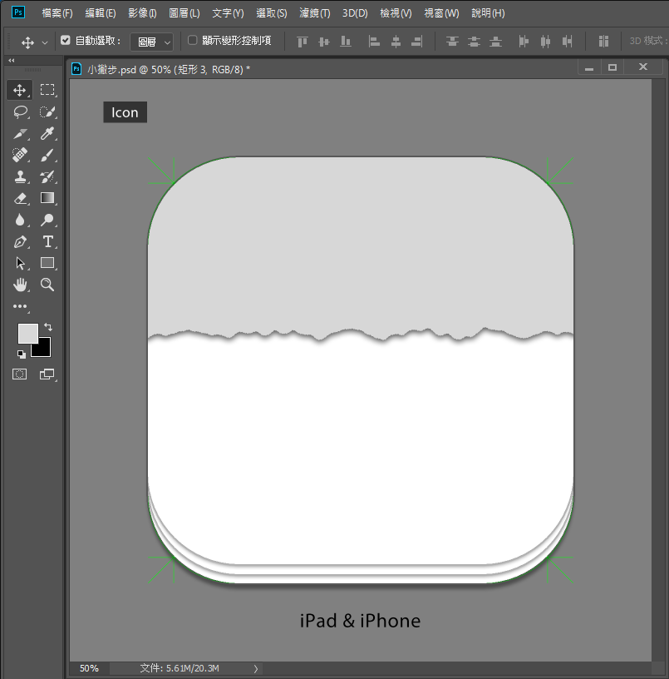This screenshot has height=679, width=669.
Task: Click the Distribute right edges icon
Action: (x=567, y=42)
